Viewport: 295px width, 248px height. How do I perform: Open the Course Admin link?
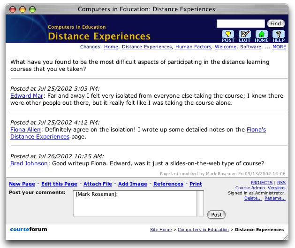click(x=250, y=188)
